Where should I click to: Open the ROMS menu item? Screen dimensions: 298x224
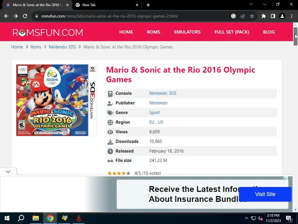pyautogui.click(x=154, y=32)
